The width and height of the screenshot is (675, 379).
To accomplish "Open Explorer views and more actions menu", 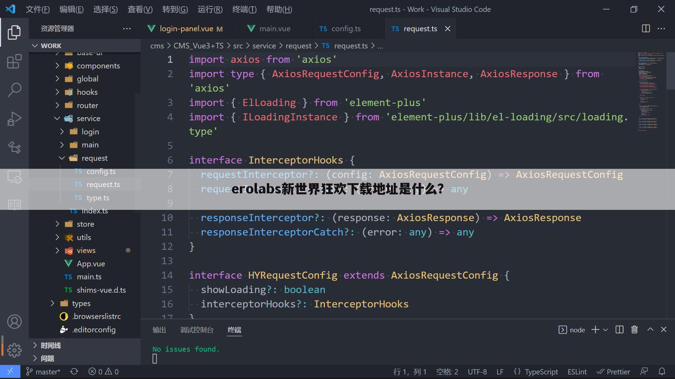I will [127, 28].
